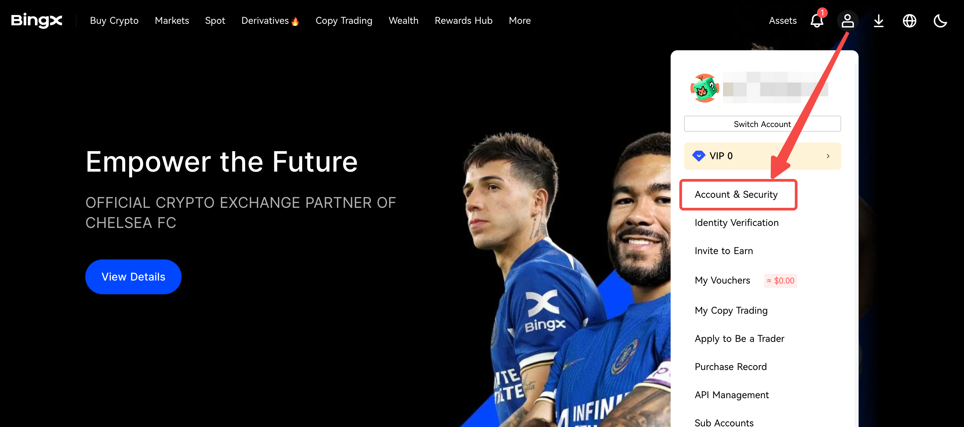Toggle dark mode moon icon

click(x=940, y=20)
